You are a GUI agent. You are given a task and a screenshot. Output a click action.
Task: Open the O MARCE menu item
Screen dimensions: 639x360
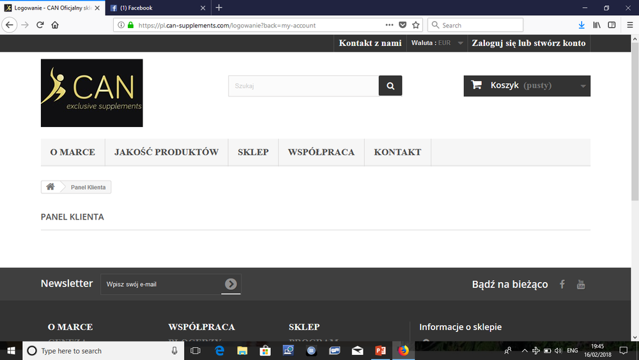pyautogui.click(x=73, y=152)
